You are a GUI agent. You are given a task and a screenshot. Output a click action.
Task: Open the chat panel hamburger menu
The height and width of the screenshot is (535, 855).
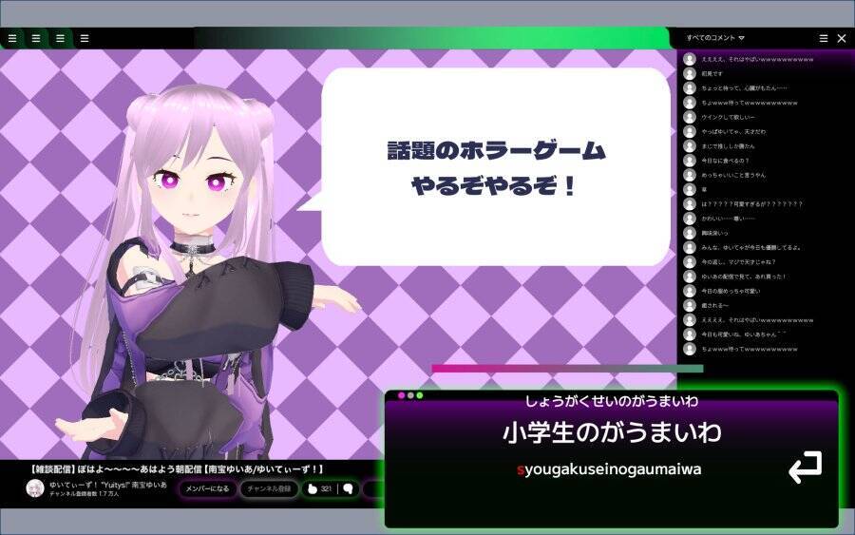(824, 38)
